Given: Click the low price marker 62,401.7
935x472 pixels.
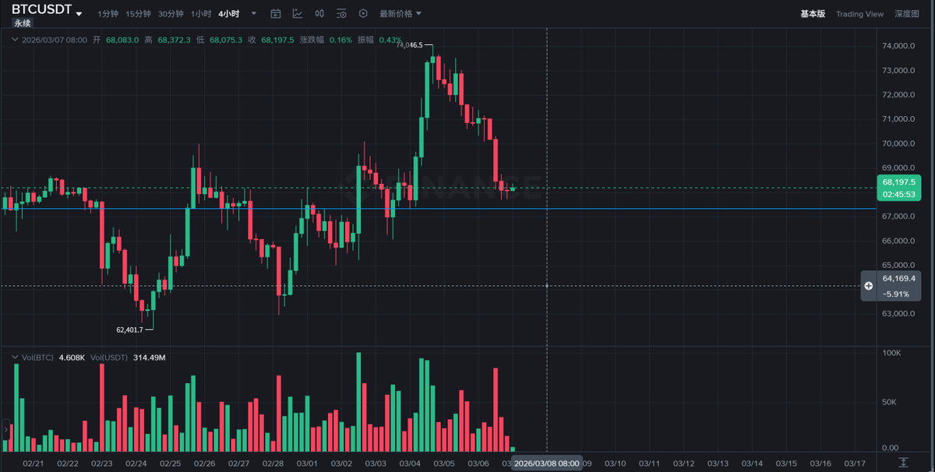Looking at the screenshot, I should coord(129,329).
